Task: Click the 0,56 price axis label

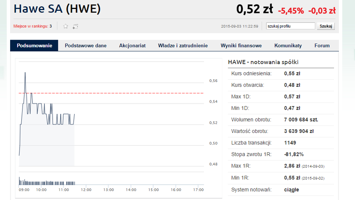Action: pyautogui.click(x=213, y=81)
